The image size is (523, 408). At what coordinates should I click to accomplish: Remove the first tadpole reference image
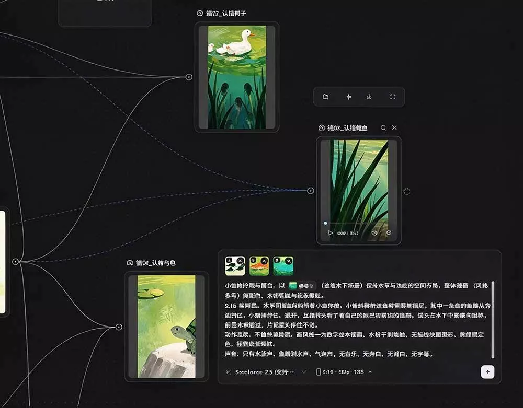click(241, 261)
